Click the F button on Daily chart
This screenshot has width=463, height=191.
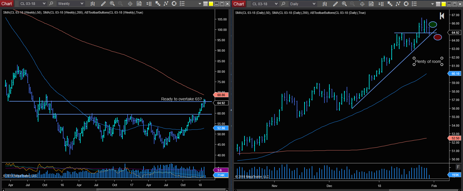click(458, 167)
